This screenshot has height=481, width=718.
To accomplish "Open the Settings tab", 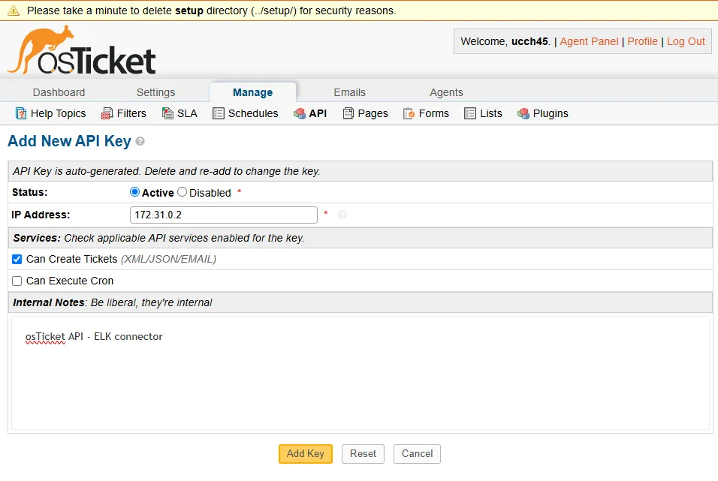I will 155,92.
